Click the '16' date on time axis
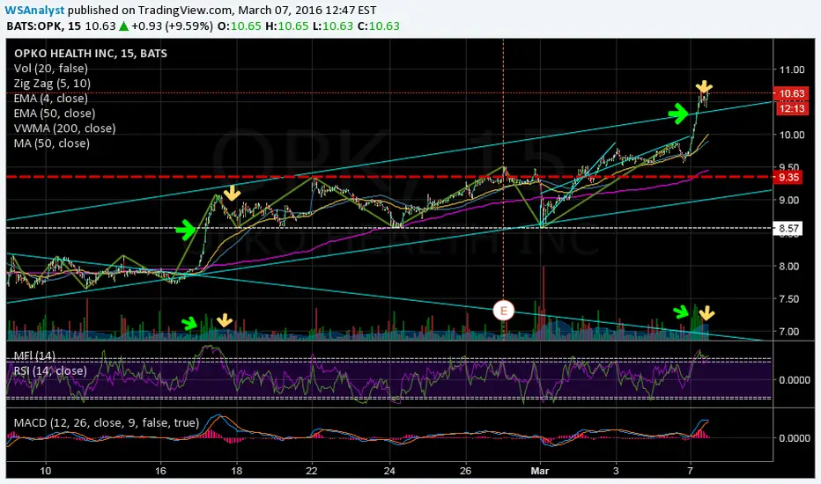The height and width of the screenshot is (484, 821). point(160,471)
